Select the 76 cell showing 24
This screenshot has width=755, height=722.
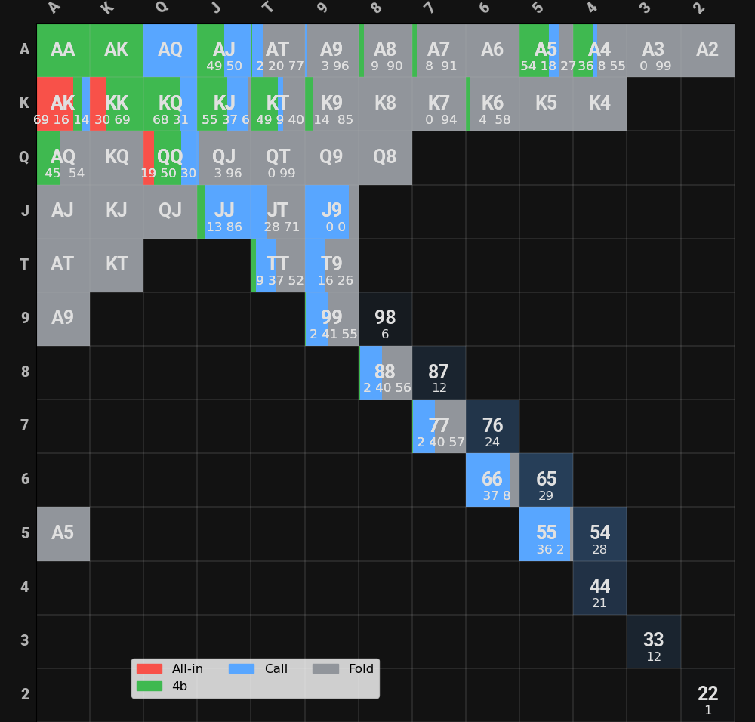(x=492, y=427)
